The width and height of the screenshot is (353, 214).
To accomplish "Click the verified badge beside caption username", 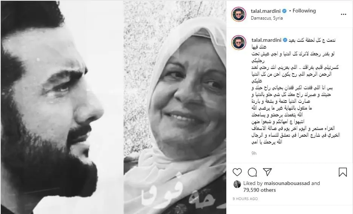I will (x=285, y=40).
